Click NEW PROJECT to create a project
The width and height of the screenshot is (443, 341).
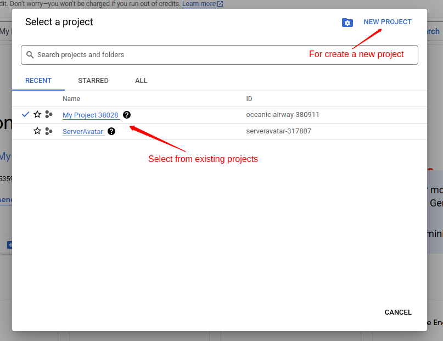tap(387, 21)
